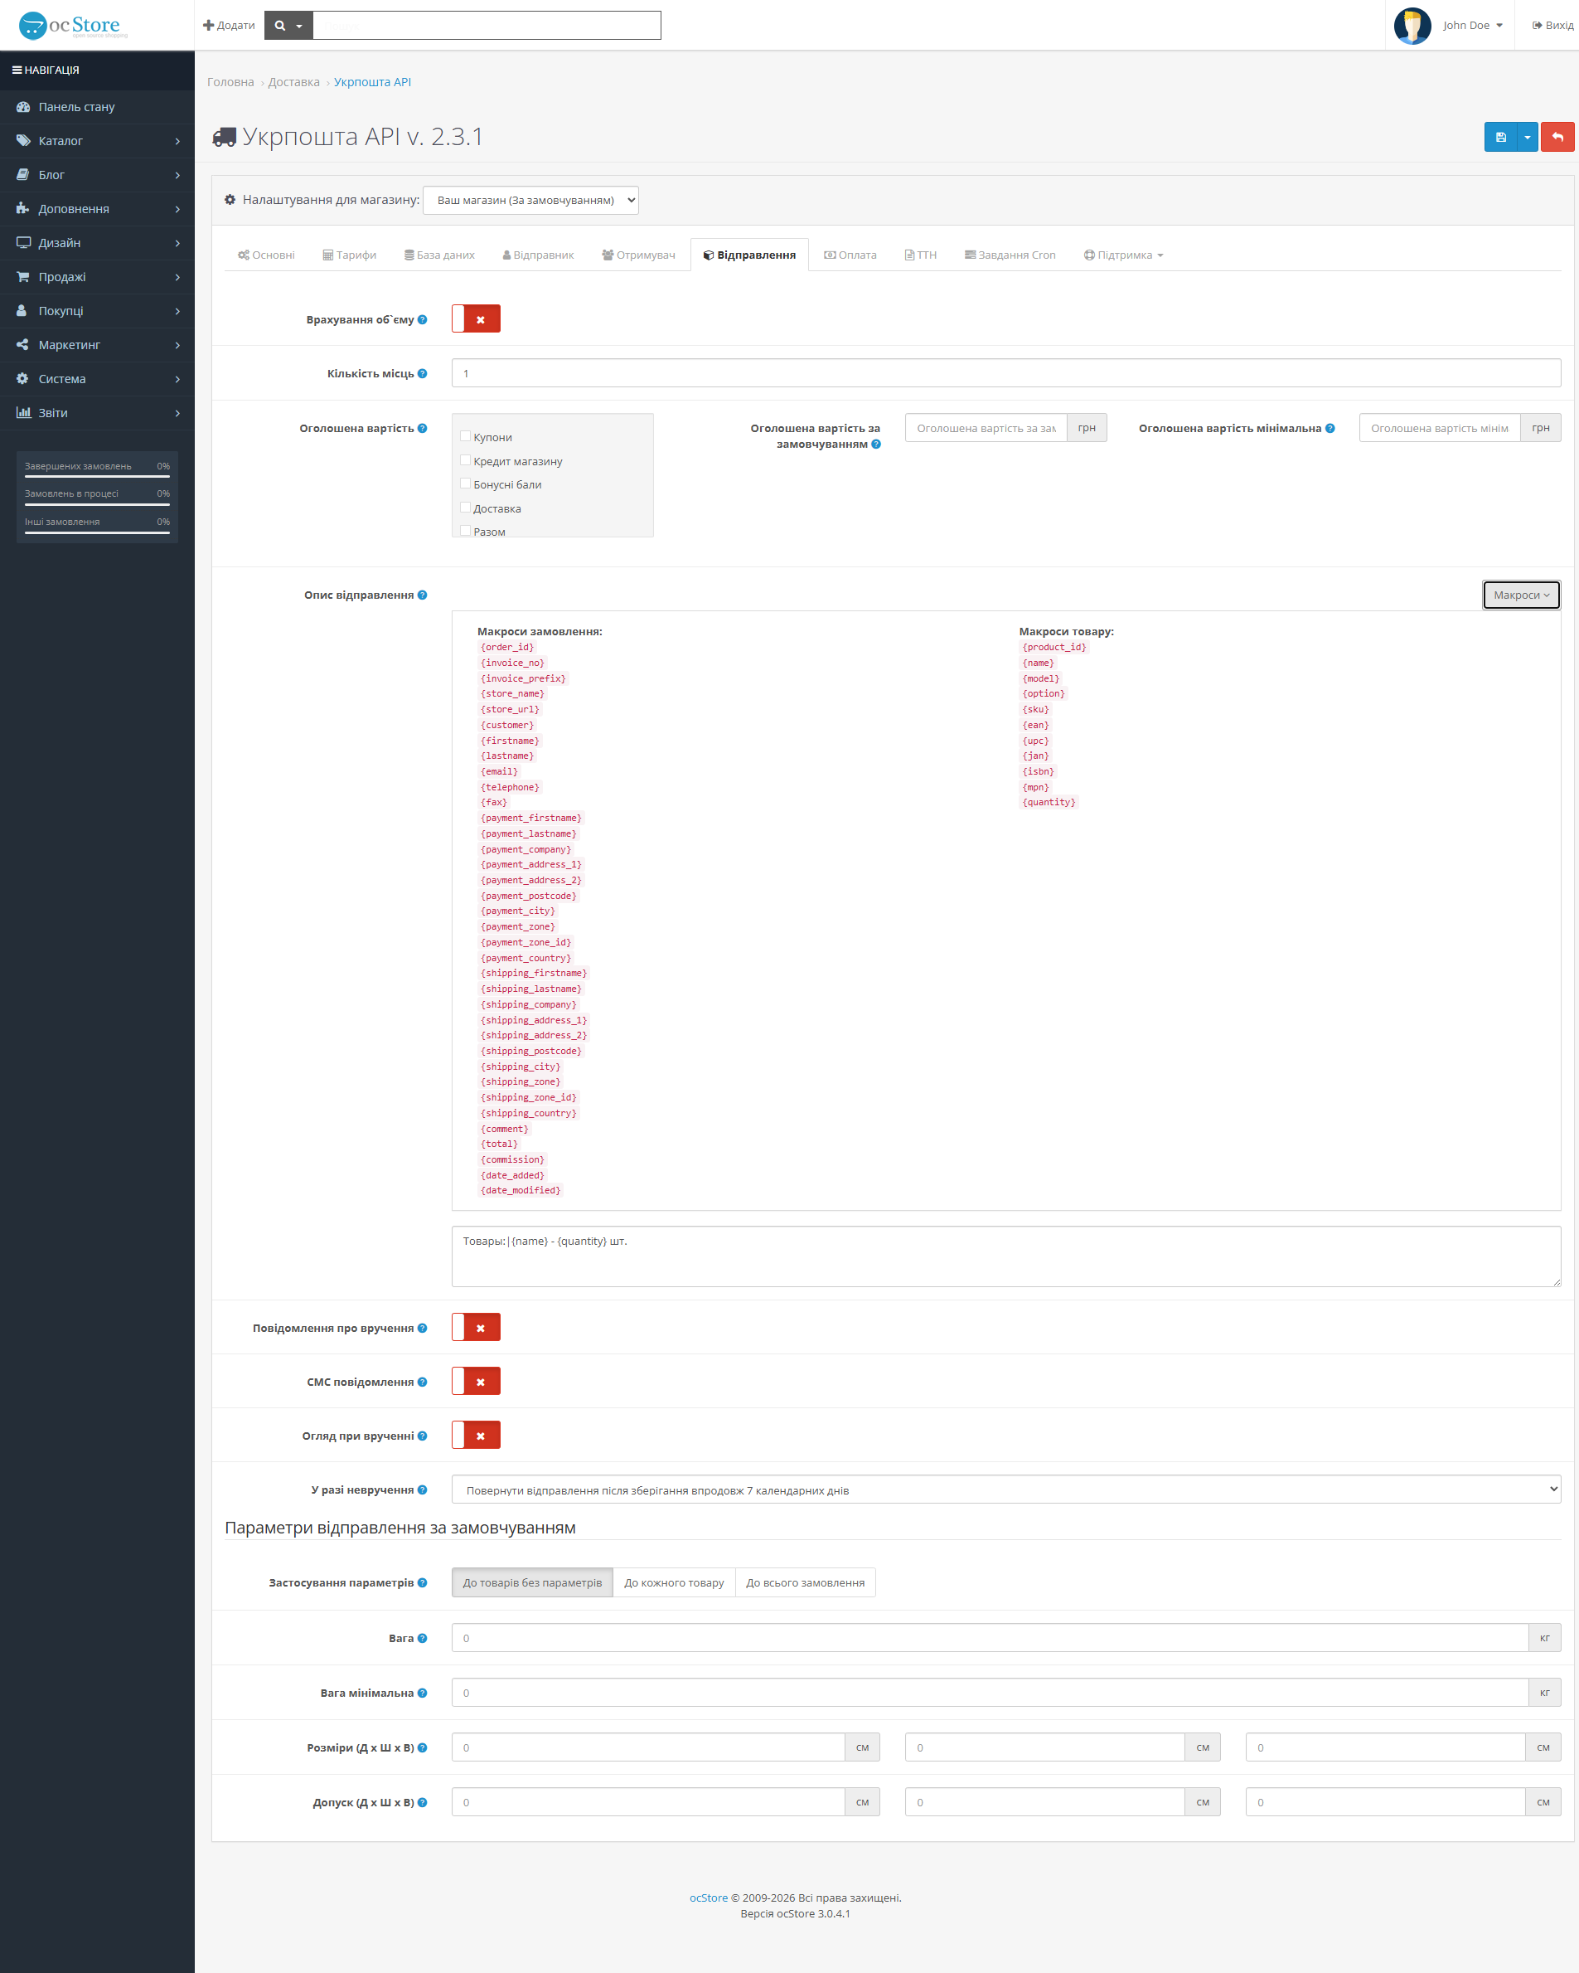Expand the Дизайн sidebar menu
This screenshot has height=1973, width=1579.
coord(97,242)
